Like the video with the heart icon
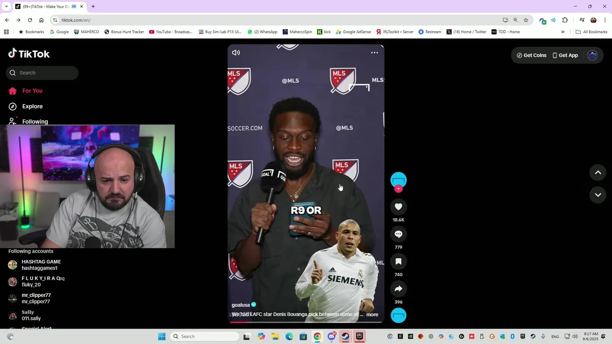This screenshot has height=344, width=612. [x=398, y=206]
